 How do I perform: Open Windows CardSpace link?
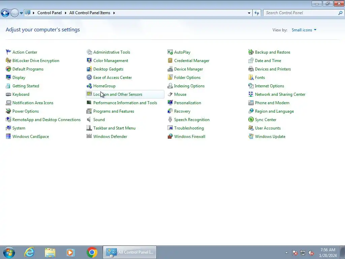(31, 136)
